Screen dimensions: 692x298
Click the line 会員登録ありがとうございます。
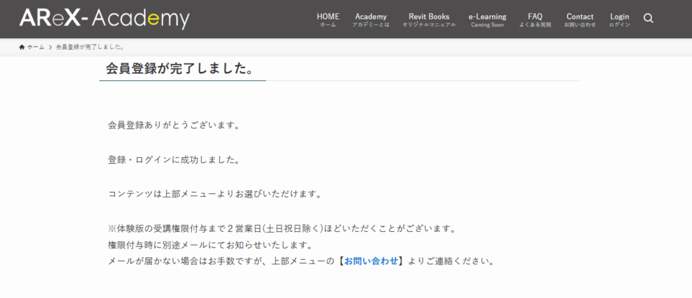coord(174,125)
